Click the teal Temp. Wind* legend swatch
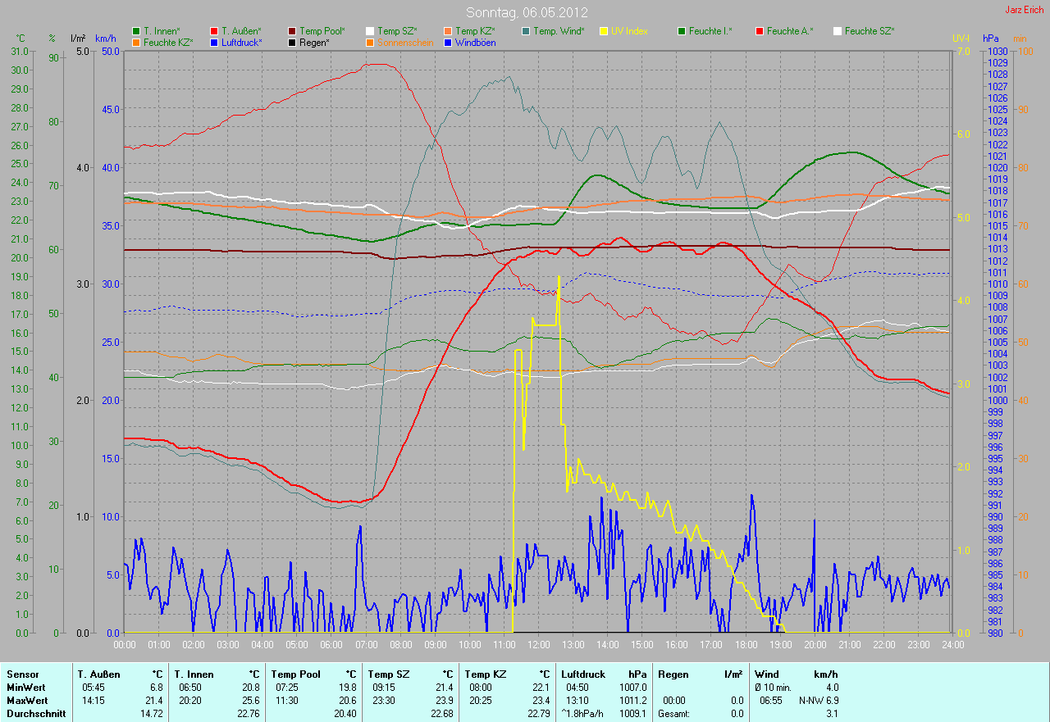The image size is (1050, 722). [x=526, y=31]
